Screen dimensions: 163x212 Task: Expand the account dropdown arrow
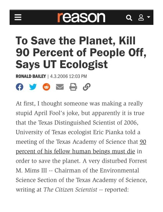click(x=148, y=17)
